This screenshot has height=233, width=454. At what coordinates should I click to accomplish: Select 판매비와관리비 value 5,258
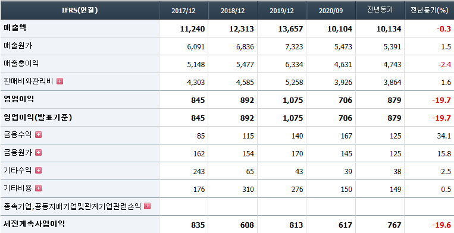tap(294, 83)
